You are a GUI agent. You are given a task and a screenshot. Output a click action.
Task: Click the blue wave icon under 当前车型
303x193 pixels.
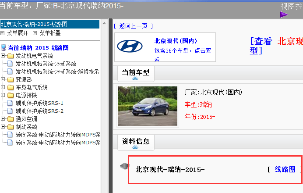135,79
